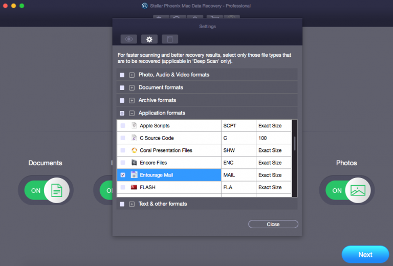Click the C Source Code file icon
Screen dimensions: 393x266
pyautogui.click(x=134, y=138)
